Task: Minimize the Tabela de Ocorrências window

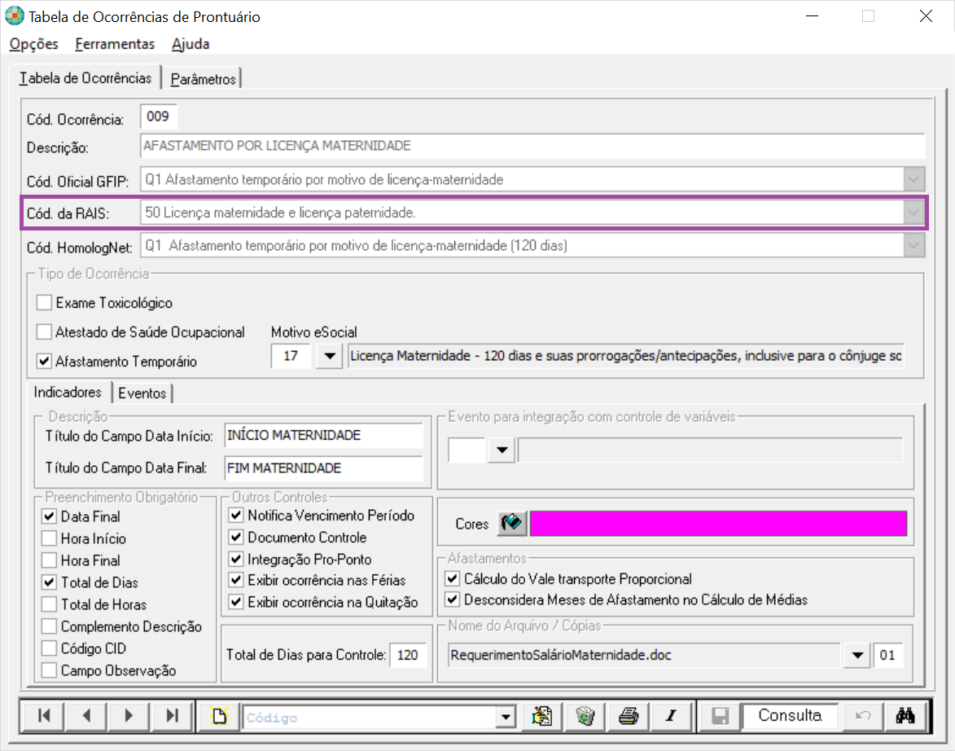Action: [812, 16]
